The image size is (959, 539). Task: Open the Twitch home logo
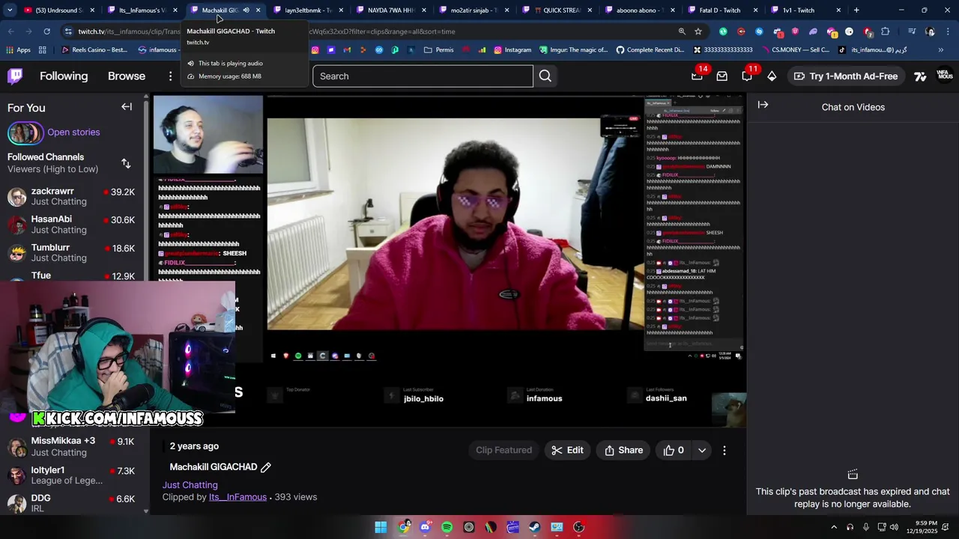15,76
